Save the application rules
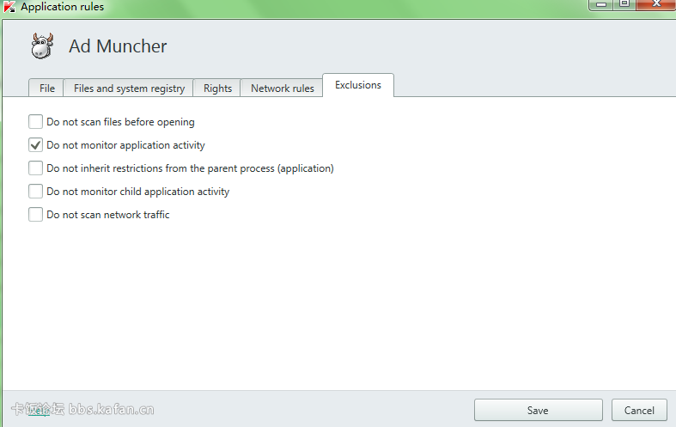The image size is (676, 427). (x=538, y=410)
